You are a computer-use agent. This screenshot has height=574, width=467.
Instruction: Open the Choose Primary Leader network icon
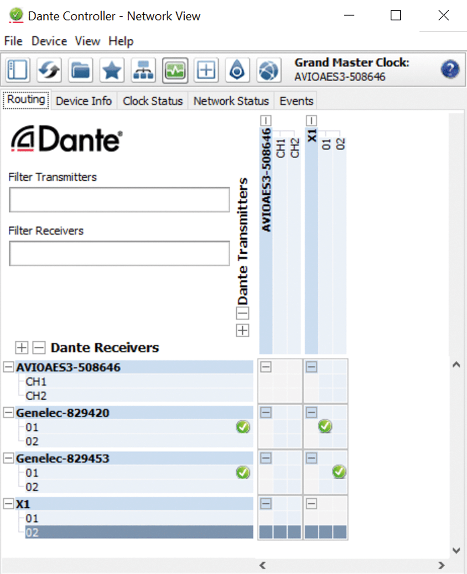tap(143, 70)
